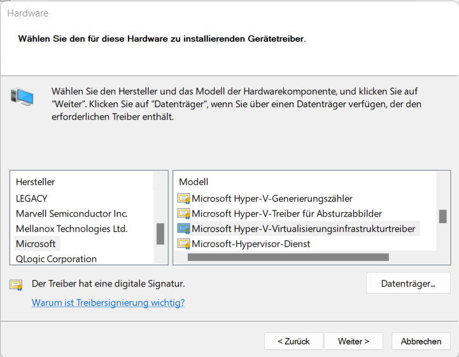Open the Datenträger... dialog
This screenshot has width=459, height=357.
[408, 283]
